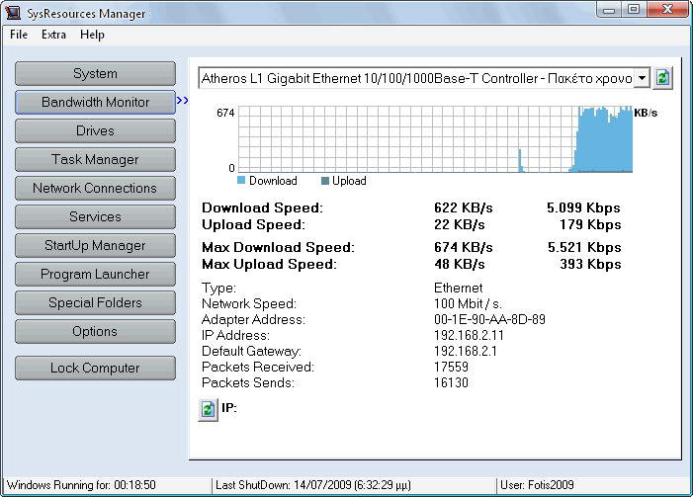Minimize the SysResources Manager window
693x497 pixels.
coord(609,9)
